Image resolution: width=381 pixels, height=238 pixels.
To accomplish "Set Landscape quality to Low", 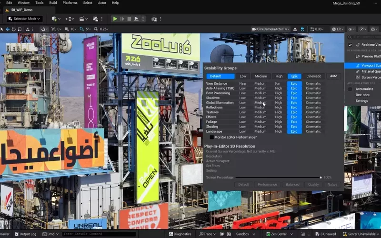I will click(x=242, y=131).
